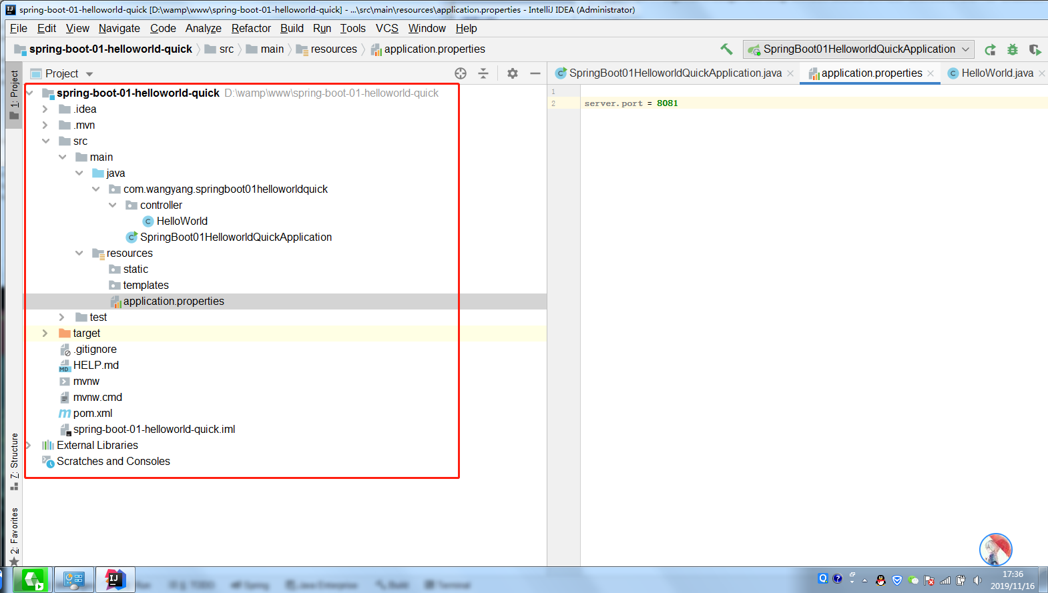
Task: Click the External Libraries icon
Action: (48, 445)
